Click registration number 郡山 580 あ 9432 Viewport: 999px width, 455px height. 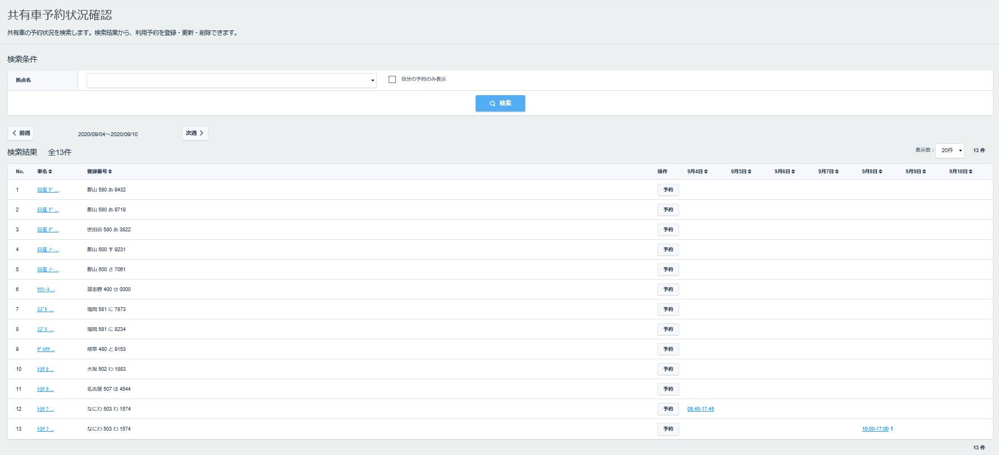pos(106,190)
